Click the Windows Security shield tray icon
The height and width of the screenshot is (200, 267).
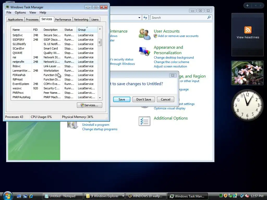[226, 196]
